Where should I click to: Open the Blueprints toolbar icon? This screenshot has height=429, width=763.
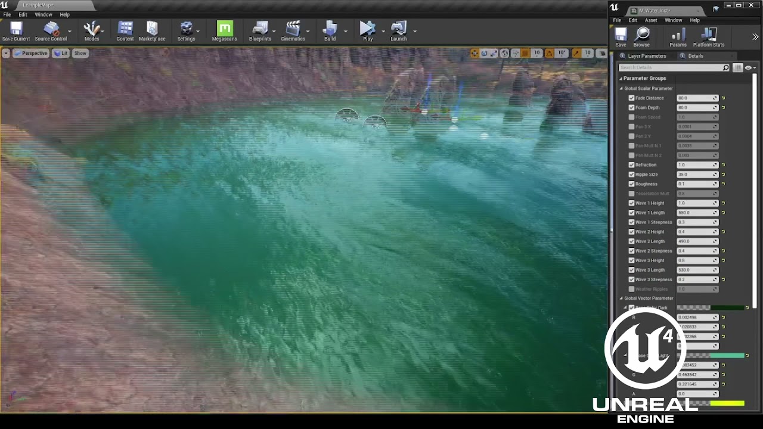pyautogui.click(x=260, y=32)
